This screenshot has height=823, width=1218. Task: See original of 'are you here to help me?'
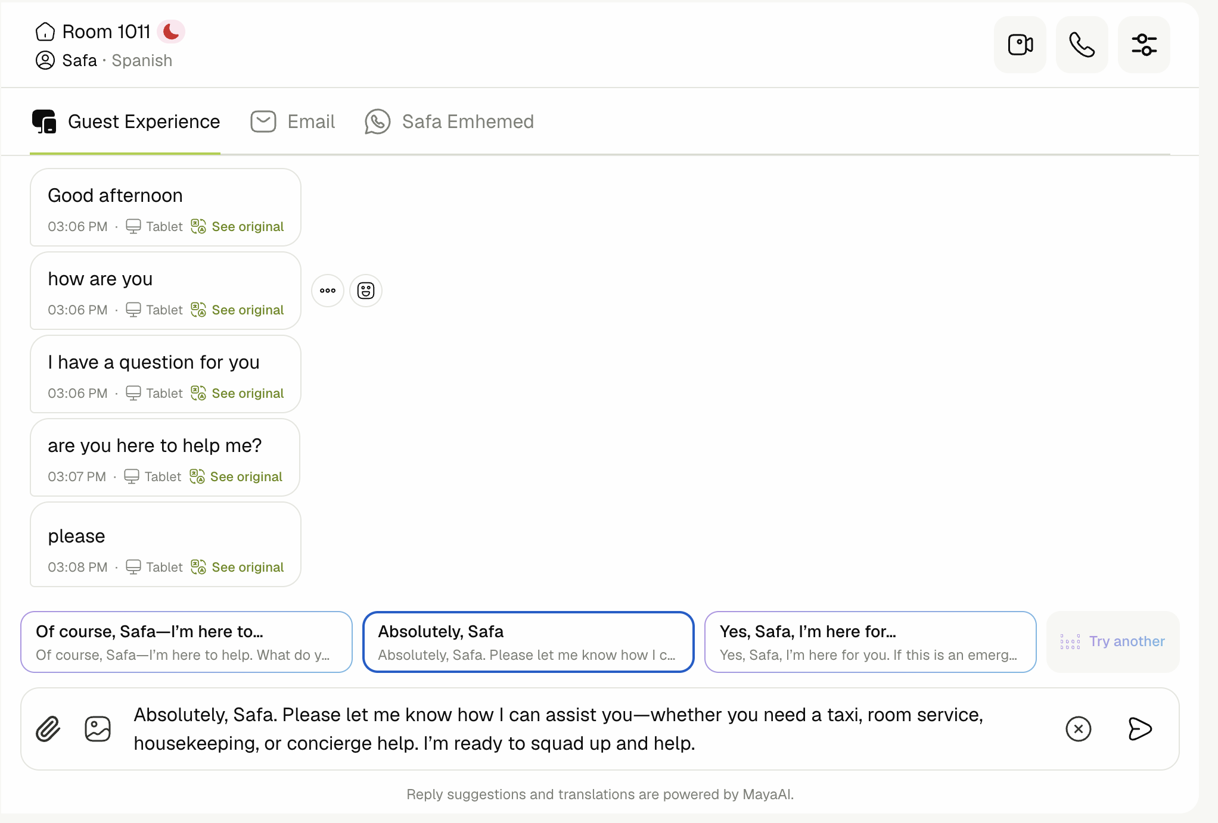[x=246, y=476]
